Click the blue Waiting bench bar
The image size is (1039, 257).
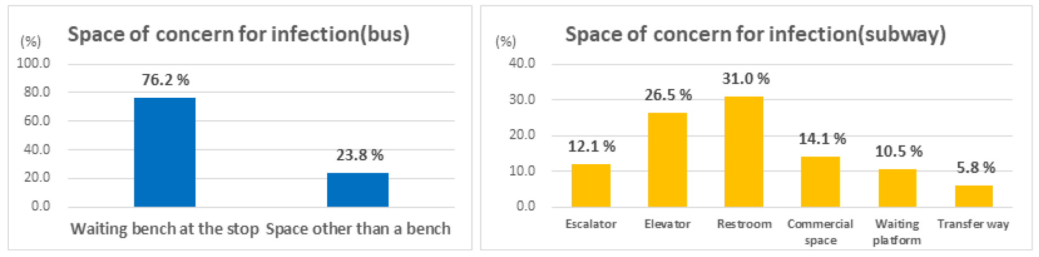pos(165,152)
